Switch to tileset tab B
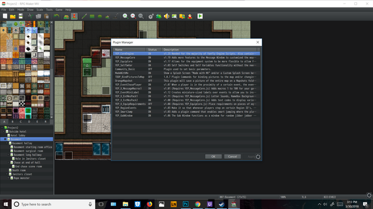This screenshot has width=373, height=209. (13, 121)
